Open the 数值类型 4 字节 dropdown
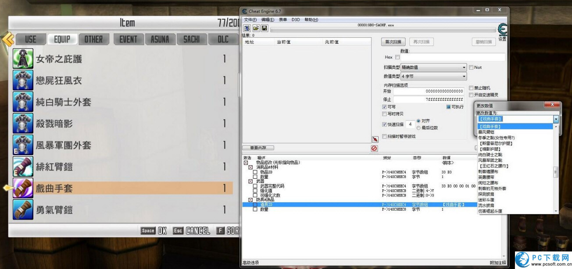The width and height of the screenshot is (572, 269). [x=433, y=77]
